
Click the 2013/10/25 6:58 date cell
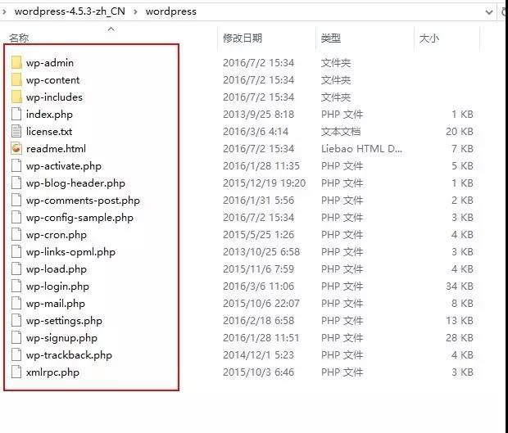click(261, 252)
